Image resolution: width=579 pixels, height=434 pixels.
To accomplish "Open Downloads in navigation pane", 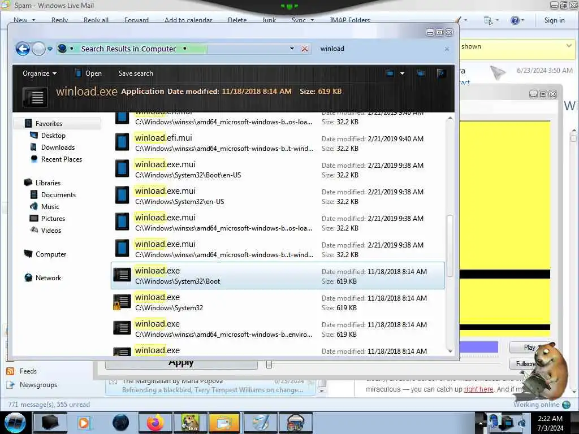I will tap(58, 147).
